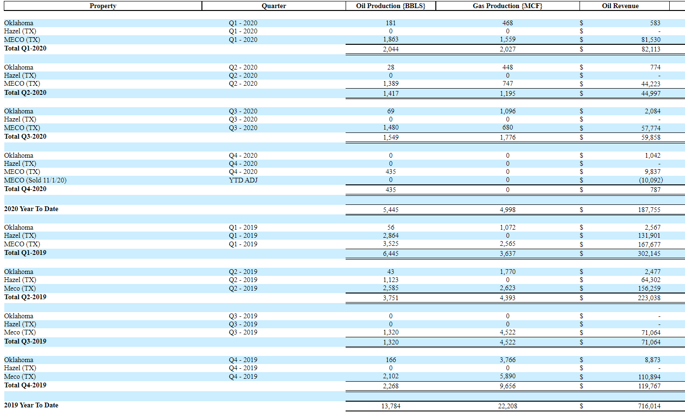Click the Total Q3-2019 row label
Viewport: 685px width, 415px height.
click(x=25, y=341)
